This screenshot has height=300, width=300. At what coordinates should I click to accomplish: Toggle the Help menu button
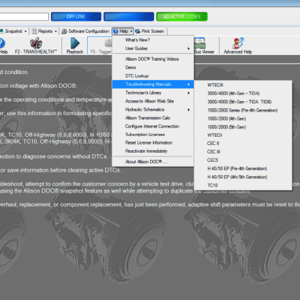click(x=123, y=31)
